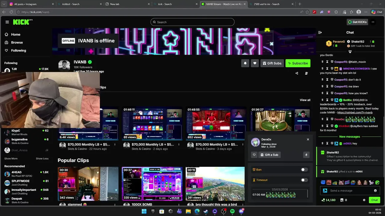Open the Kick hamburger menu
The height and width of the screenshot is (216, 385).
tap(7, 22)
